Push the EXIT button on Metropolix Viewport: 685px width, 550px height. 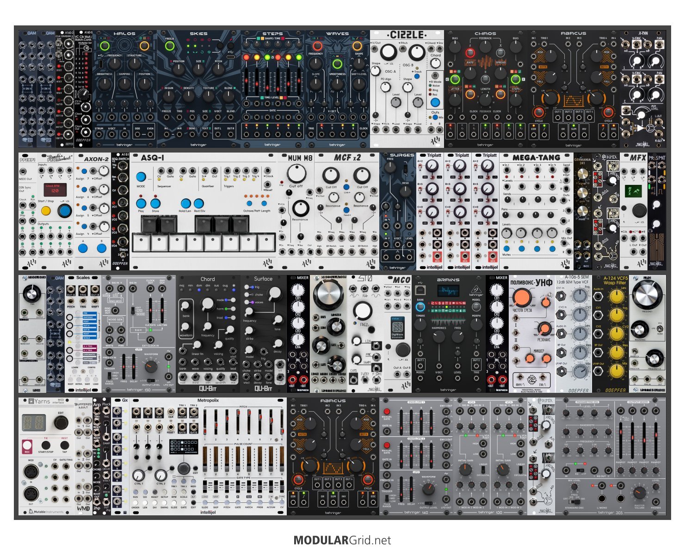point(195,468)
